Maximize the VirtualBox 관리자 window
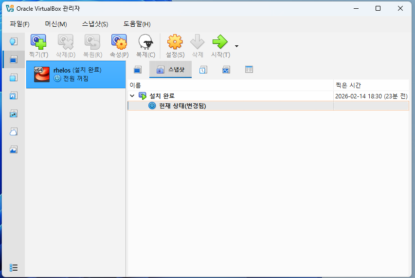This screenshot has height=278, width=415. [x=378, y=8]
